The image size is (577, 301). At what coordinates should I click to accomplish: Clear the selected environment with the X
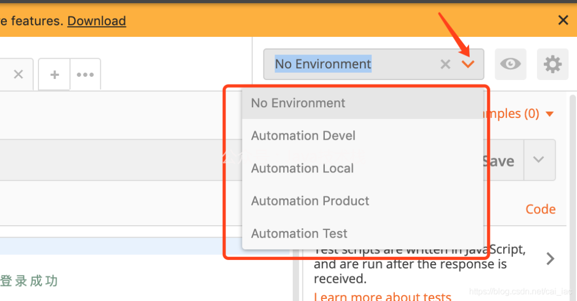(445, 65)
